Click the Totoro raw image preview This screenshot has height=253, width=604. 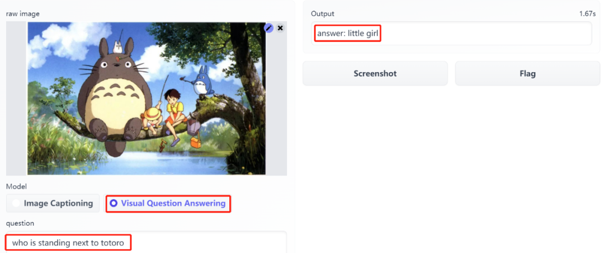(147, 99)
